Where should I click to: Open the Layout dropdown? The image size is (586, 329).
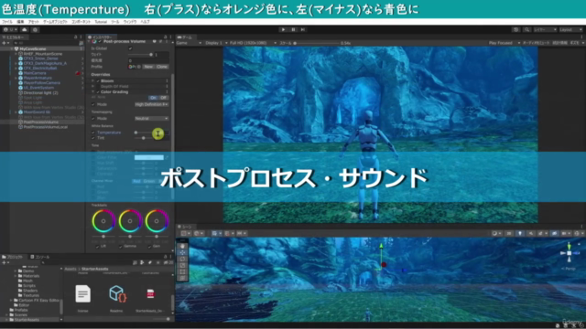click(x=570, y=29)
